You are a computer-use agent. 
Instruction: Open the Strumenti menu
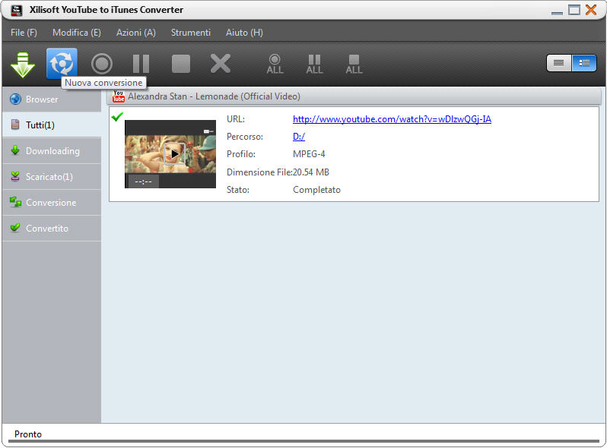[x=191, y=33]
